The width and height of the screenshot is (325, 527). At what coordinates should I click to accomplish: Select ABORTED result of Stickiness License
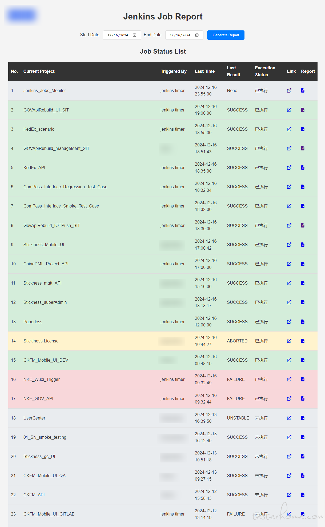(237, 341)
